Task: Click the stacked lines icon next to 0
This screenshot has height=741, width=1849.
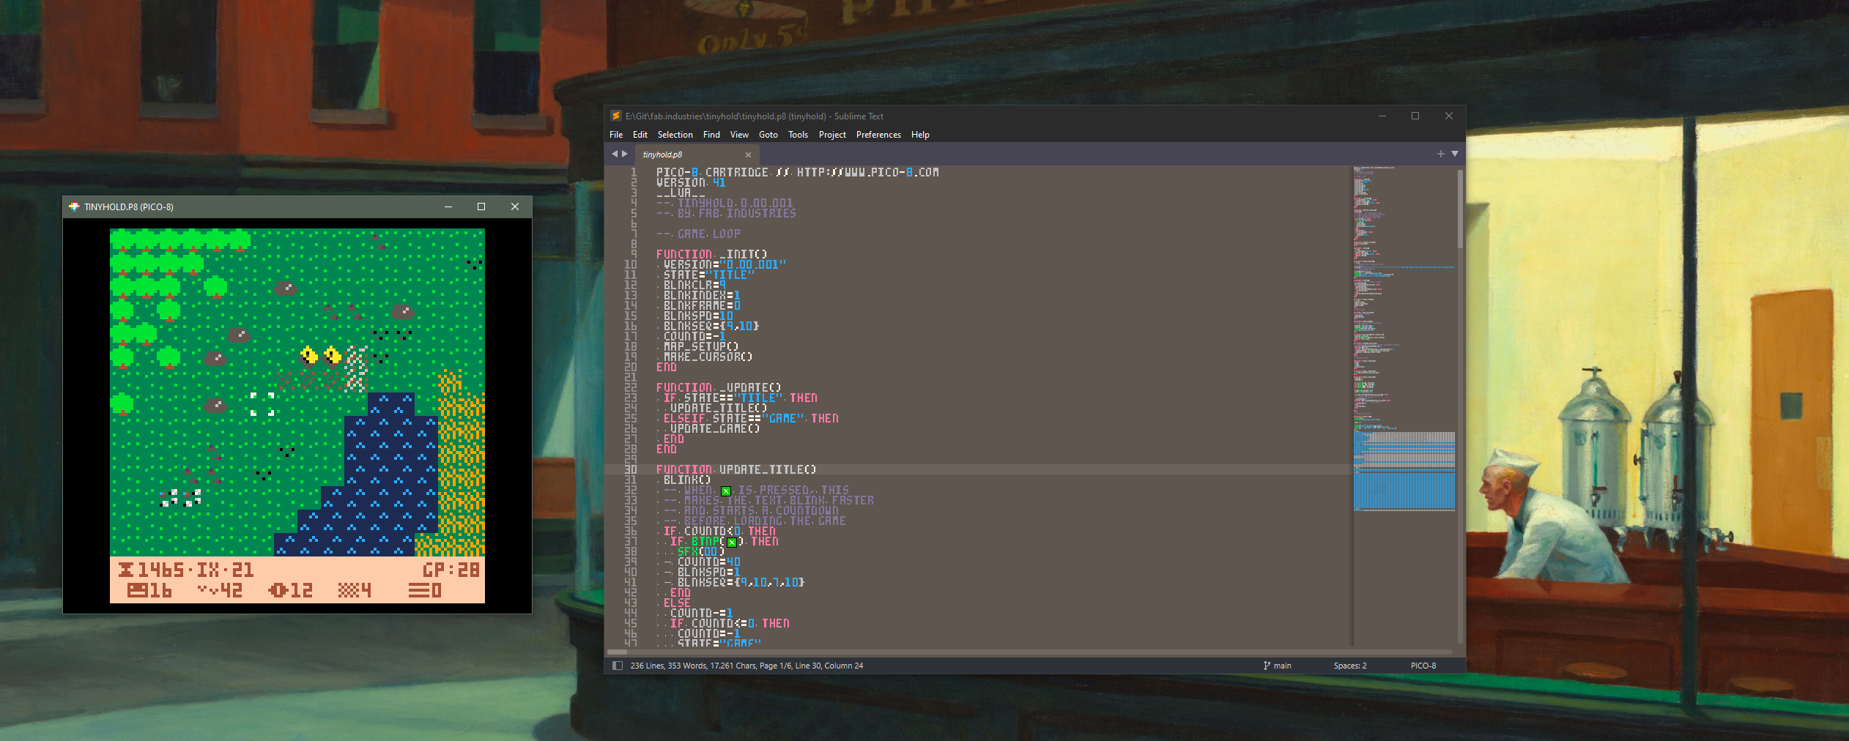Action: (418, 590)
